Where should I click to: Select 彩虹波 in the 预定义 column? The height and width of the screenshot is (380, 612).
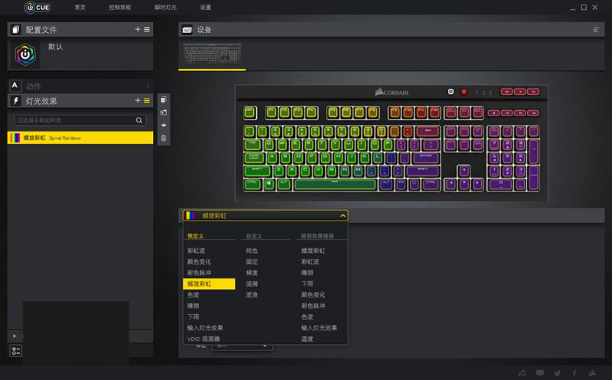coord(197,251)
